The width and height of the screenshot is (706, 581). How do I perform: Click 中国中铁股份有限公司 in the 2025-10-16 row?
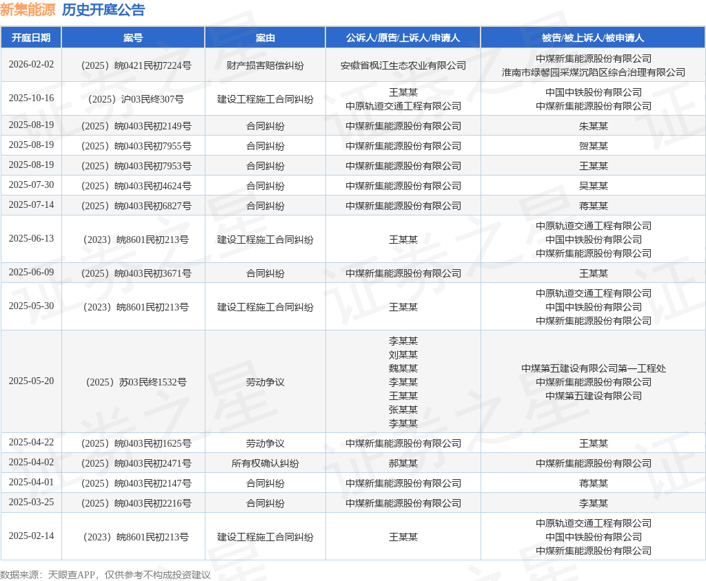coord(594,92)
